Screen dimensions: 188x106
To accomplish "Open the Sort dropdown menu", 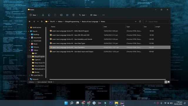I will coord(83,15).
